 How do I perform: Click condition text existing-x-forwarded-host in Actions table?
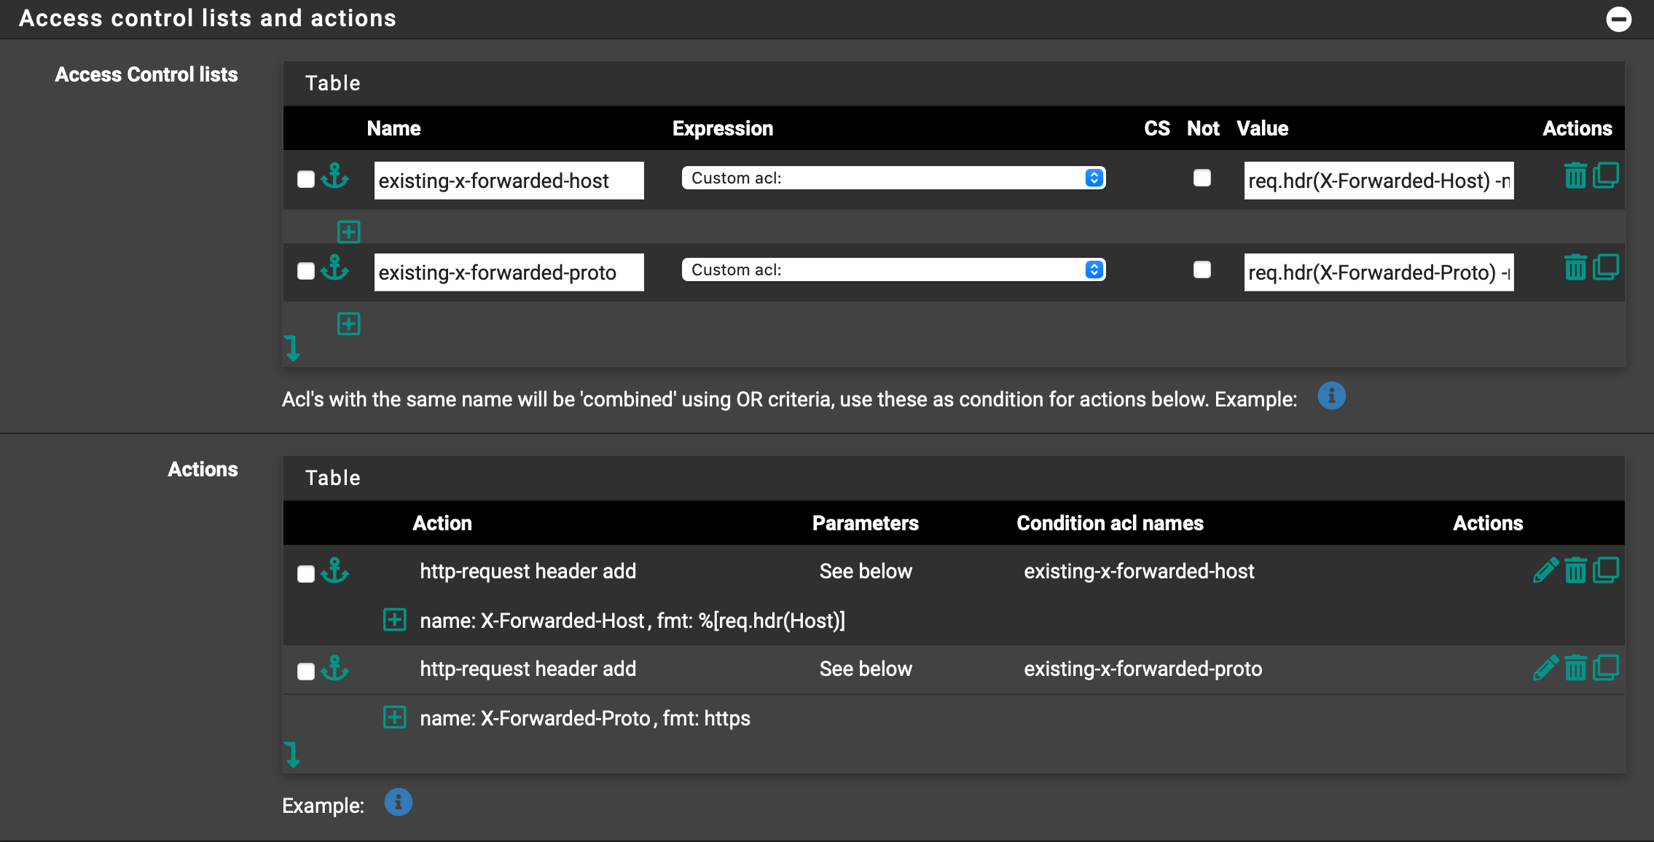1139,571
